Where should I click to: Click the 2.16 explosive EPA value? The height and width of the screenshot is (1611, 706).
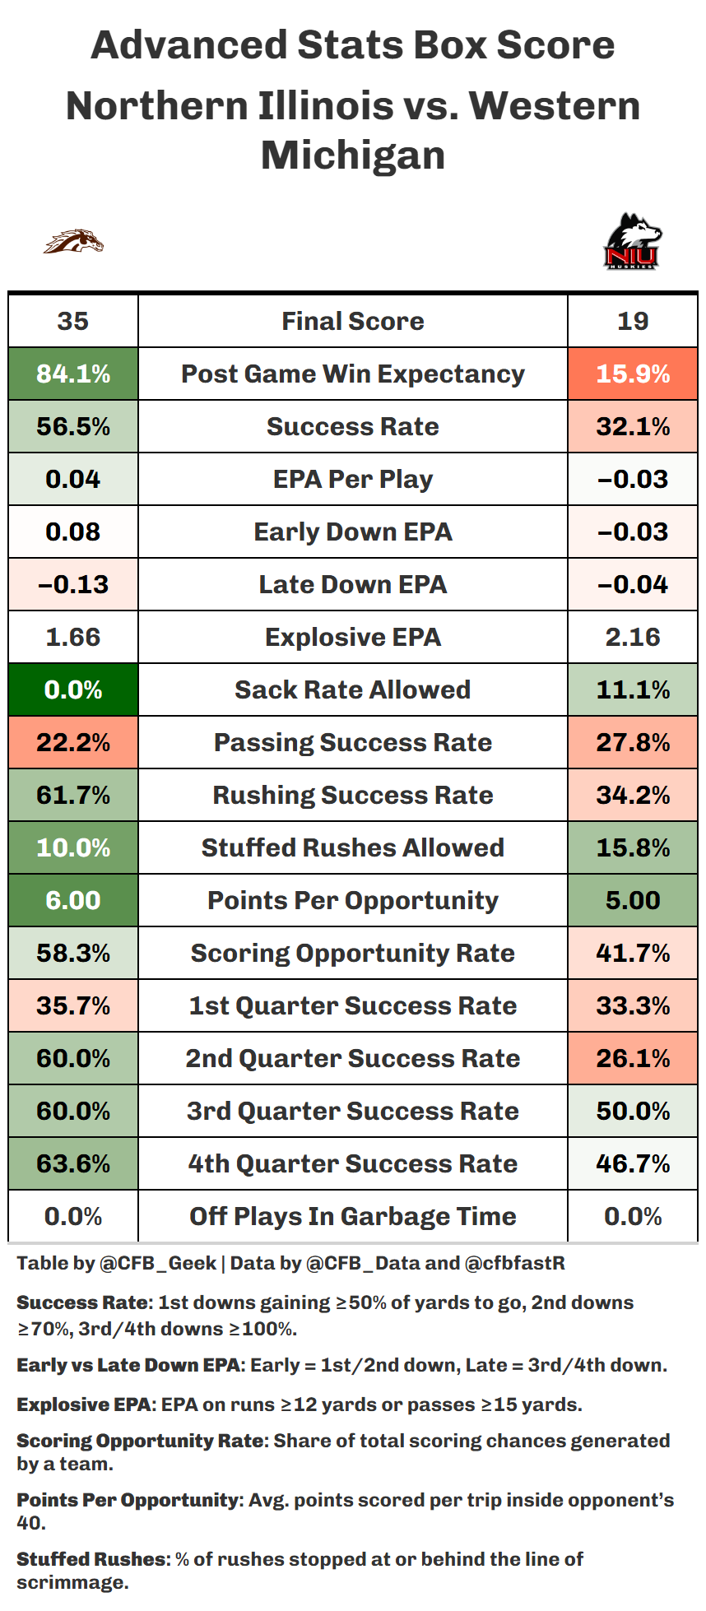pos(633,637)
